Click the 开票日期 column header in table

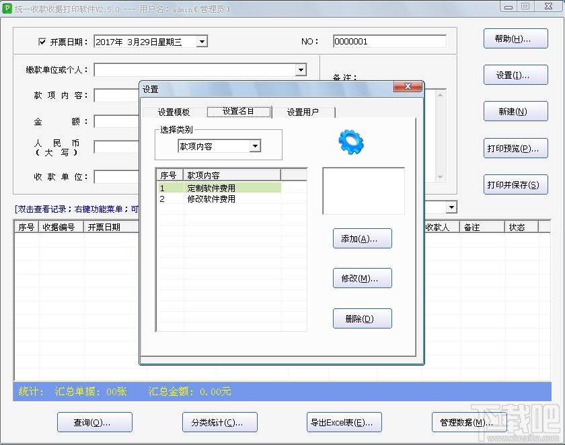point(112,227)
